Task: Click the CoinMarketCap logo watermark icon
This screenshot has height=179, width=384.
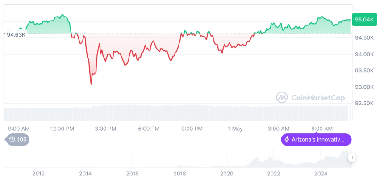Action: click(282, 97)
